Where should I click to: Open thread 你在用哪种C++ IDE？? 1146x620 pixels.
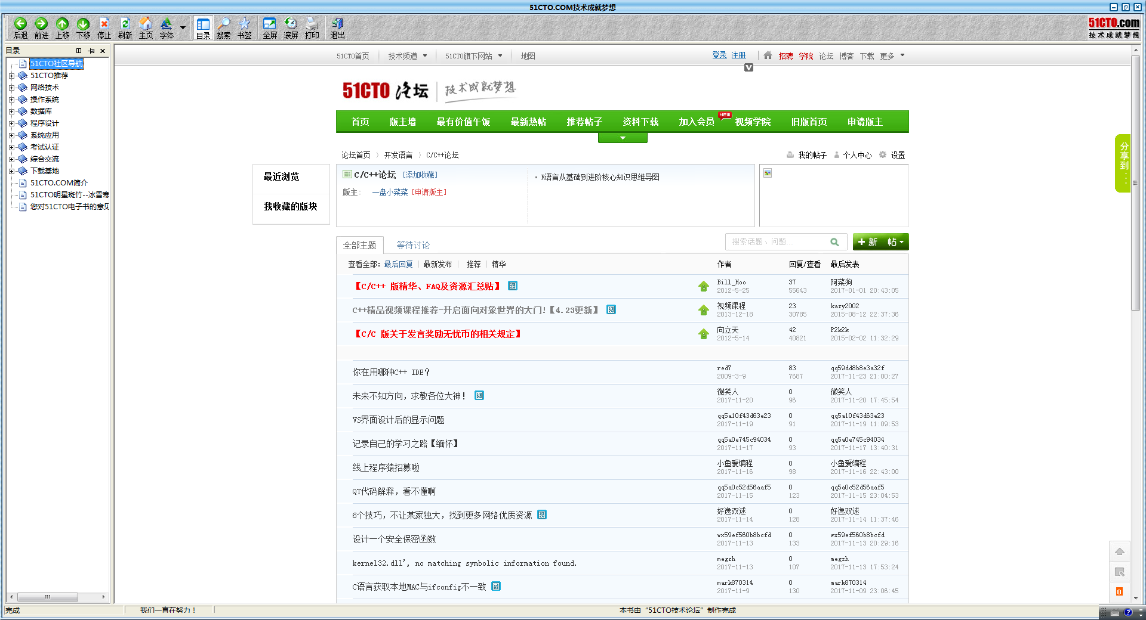(391, 372)
